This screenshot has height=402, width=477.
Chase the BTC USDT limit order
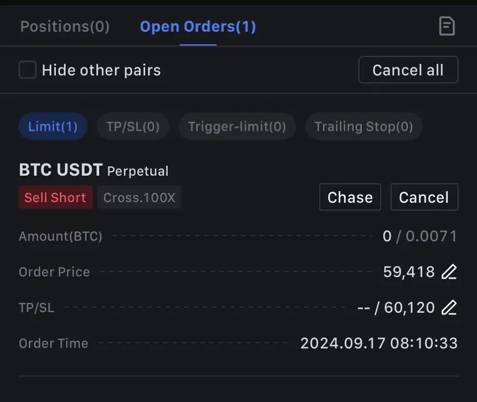tap(350, 197)
